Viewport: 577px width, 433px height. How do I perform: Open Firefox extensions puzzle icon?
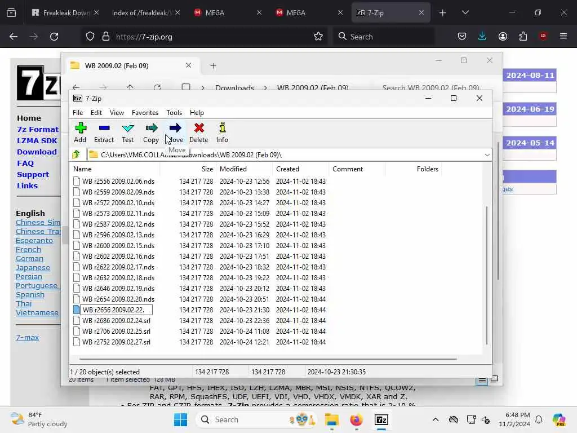coord(523,36)
